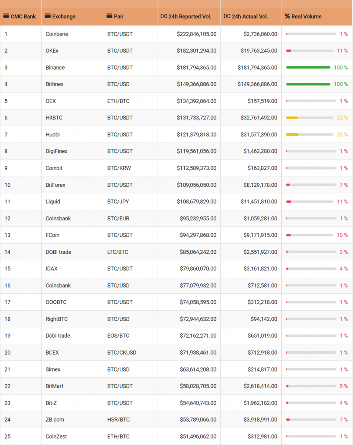
Task: Select Binance's green 100% volume bar
Action: click(308, 67)
